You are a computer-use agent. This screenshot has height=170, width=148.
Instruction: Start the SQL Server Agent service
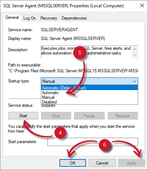[23, 116]
